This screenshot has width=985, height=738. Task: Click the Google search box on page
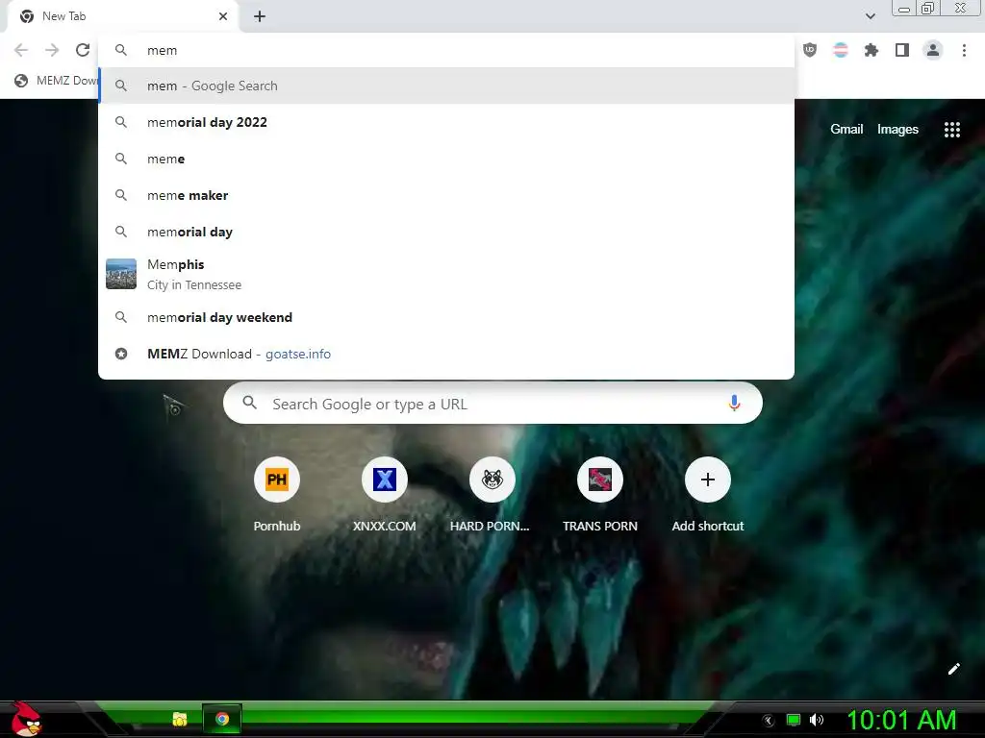[x=492, y=403]
